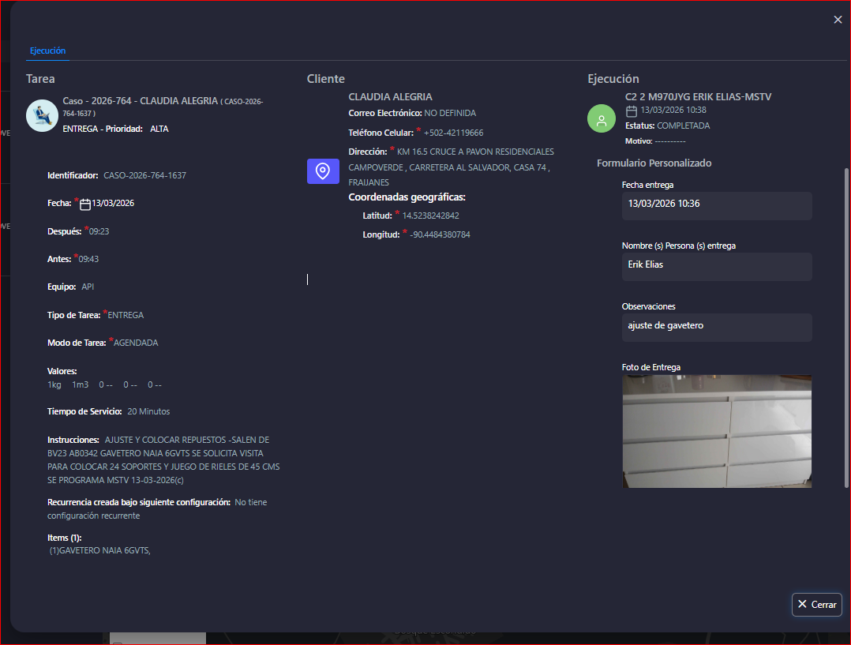The height and width of the screenshot is (645, 851).
Task: Click the calendar icon beside 13/03/2026 10:38
Action: (632, 111)
